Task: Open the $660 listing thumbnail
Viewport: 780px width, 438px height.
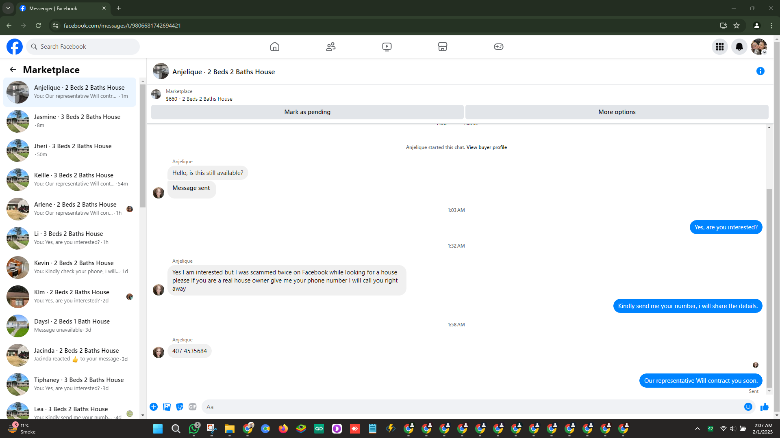Action: [156, 95]
